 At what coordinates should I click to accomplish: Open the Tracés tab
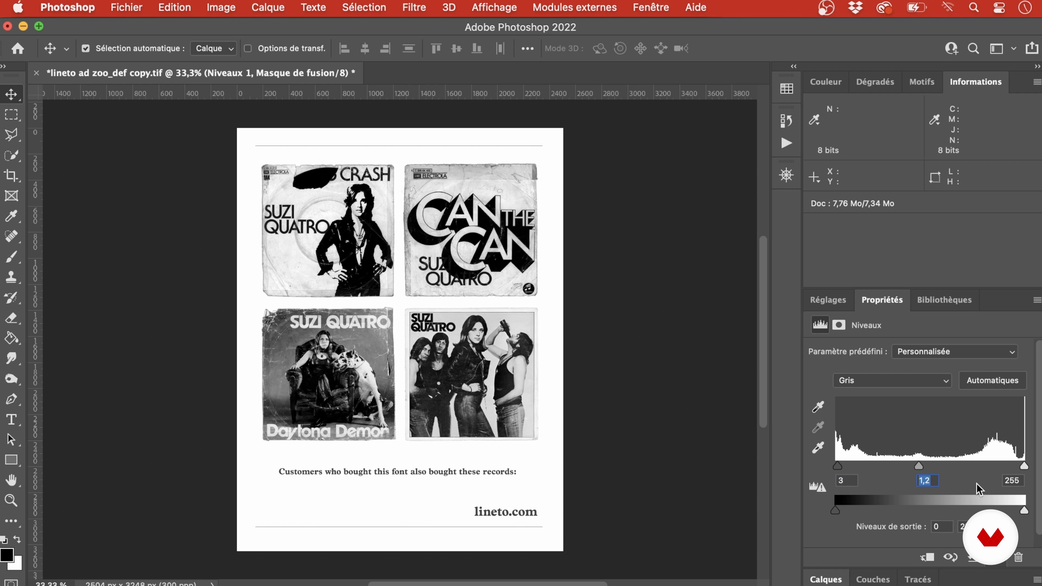(x=918, y=579)
